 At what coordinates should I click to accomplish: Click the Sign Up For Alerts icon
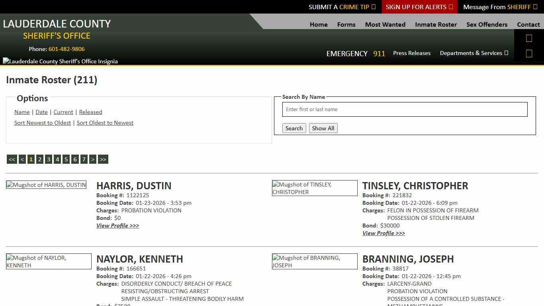coord(450,7)
